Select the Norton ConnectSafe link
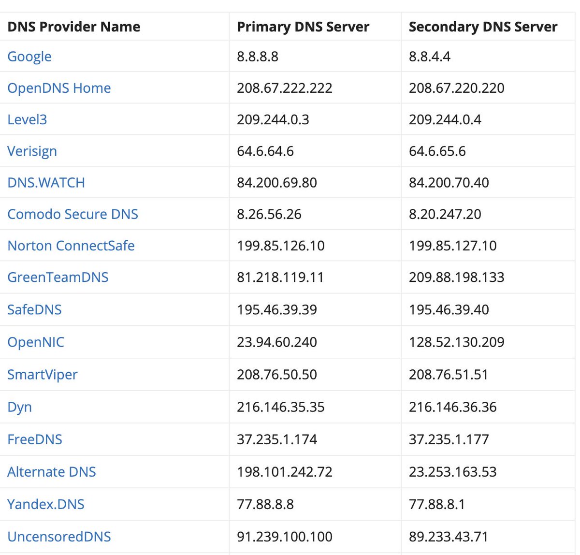This screenshot has width=580, height=555. (71, 246)
